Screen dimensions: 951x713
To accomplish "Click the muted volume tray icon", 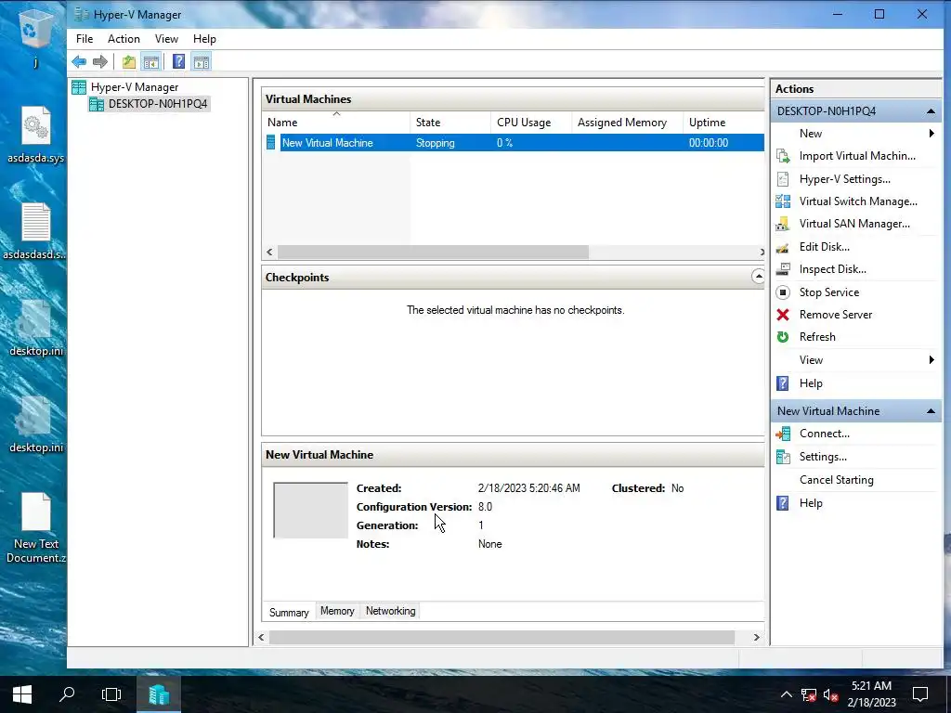I will (x=831, y=694).
